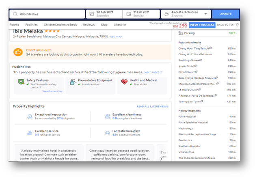257x179 pixels.
Task: Click the map icon beside A'famosa
Action: coord(216,95)
